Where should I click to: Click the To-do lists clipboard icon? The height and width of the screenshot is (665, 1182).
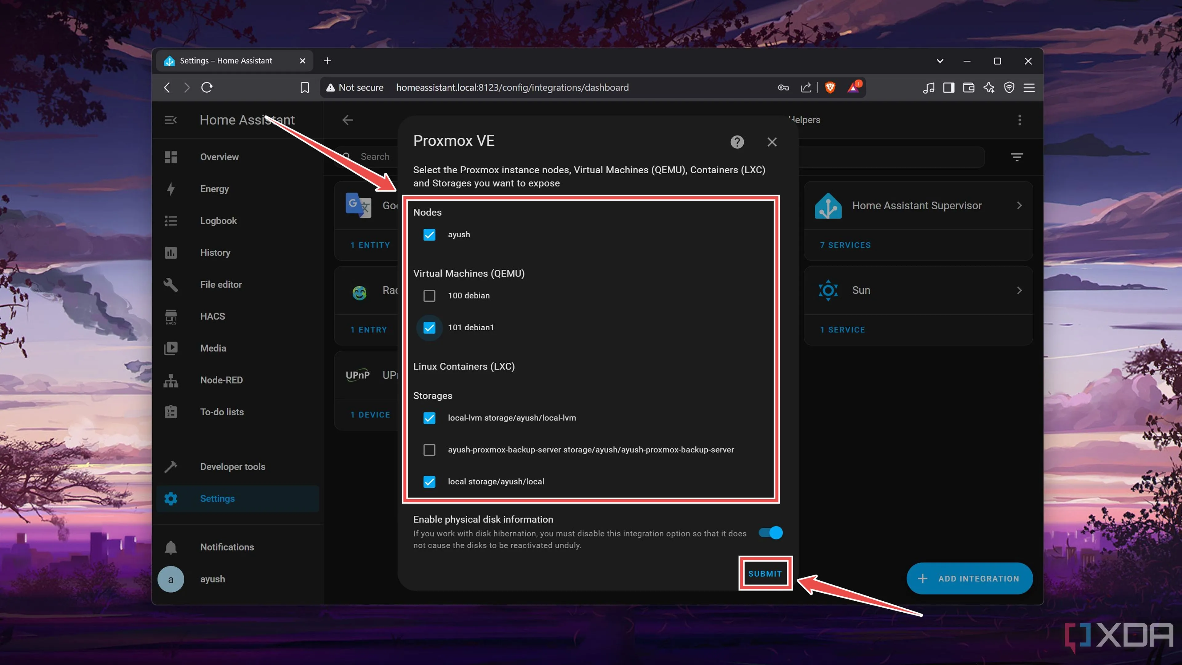(x=171, y=412)
